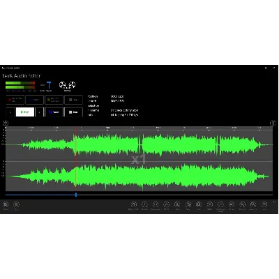
Task: Click the exclamation-mark circle icon in bottom bar
Action: pos(144,204)
